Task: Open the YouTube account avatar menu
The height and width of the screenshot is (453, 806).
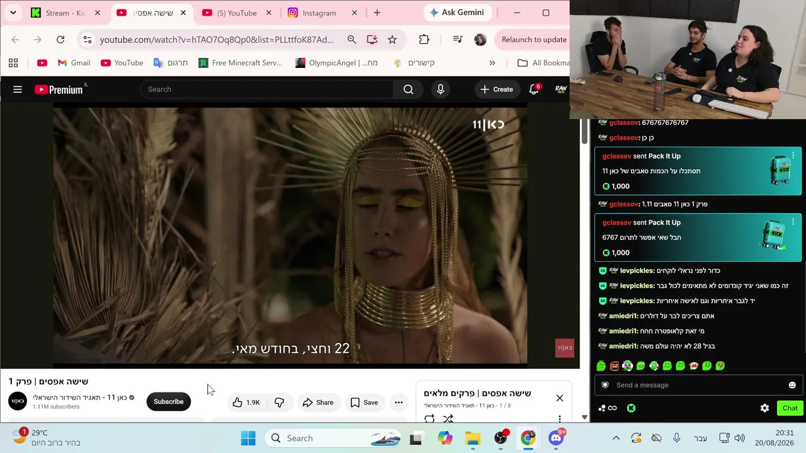Action: (x=560, y=89)
